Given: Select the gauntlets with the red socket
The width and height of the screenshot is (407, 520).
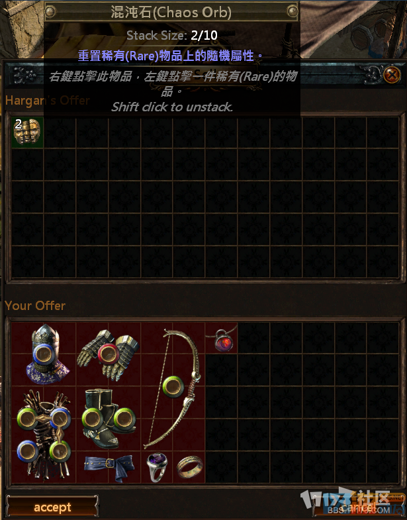Looking at the screenshot, I should point(109,354).
